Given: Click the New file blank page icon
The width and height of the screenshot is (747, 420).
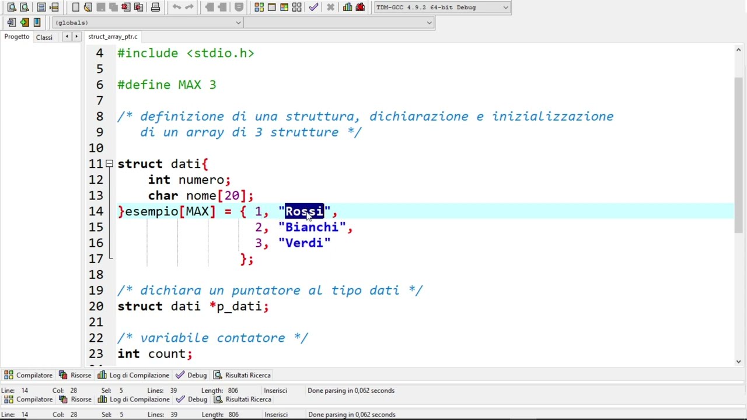Looking at the screenshot, I should (75, 7).
